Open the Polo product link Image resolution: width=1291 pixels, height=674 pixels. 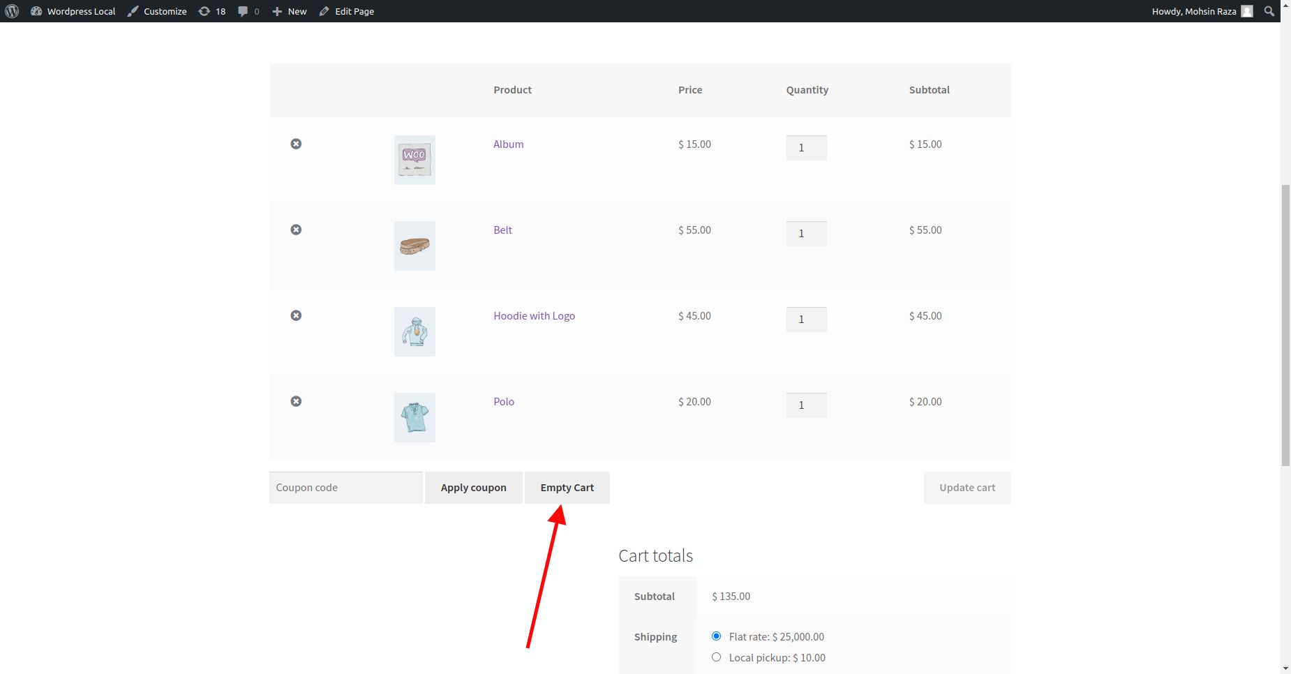point(504,401)
